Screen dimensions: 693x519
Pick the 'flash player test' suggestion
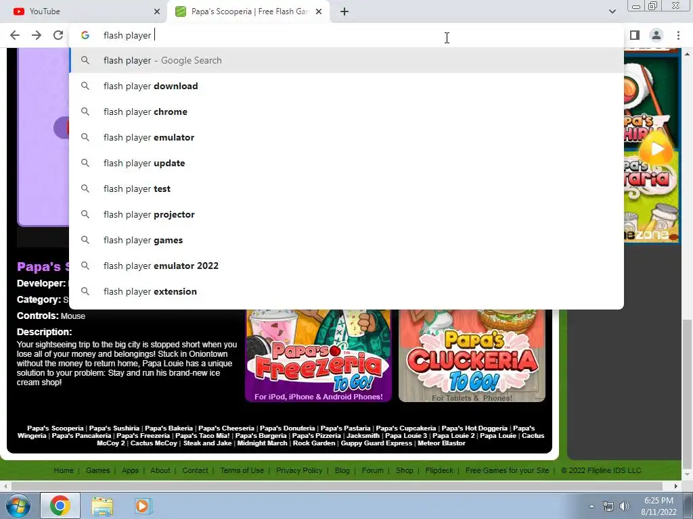click(x=346, y=189)
